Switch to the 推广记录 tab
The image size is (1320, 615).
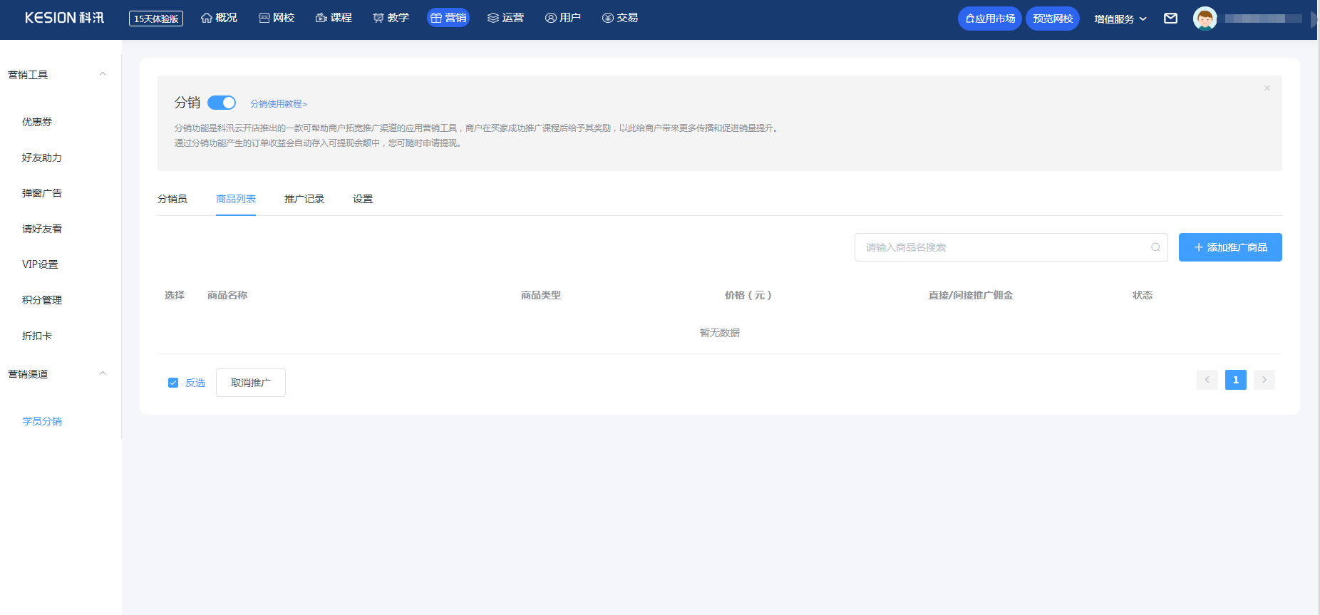pos(304,199)
